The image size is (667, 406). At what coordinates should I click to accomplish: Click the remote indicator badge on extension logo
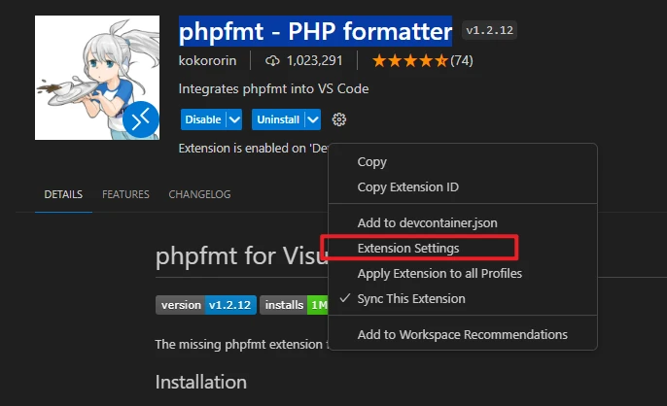click(x=140, y=119)
